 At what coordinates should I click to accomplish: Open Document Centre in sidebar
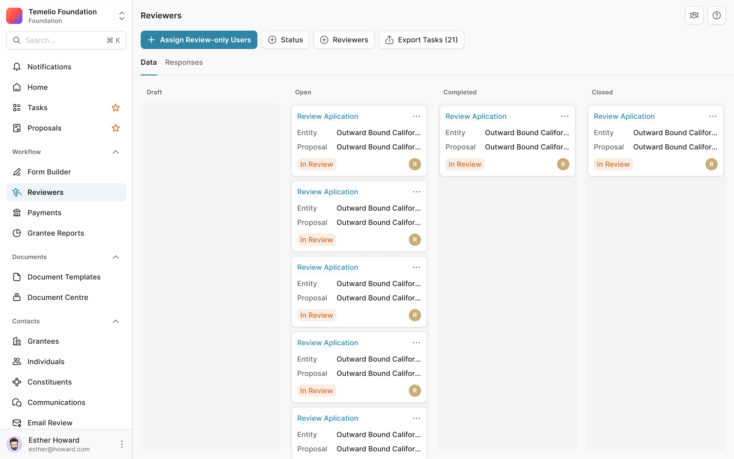pos(58,297)
